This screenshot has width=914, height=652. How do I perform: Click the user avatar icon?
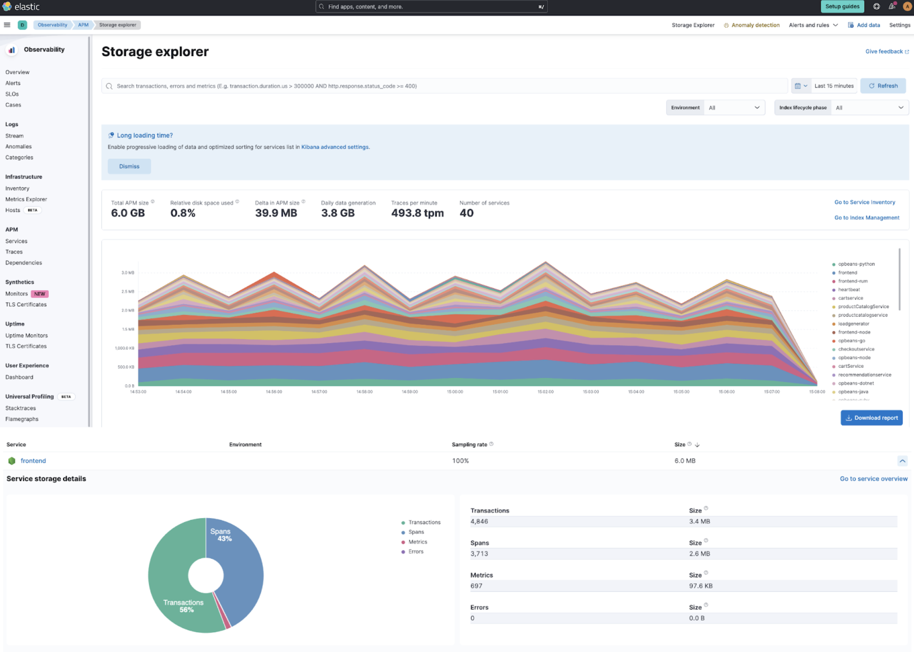(907, 7)
